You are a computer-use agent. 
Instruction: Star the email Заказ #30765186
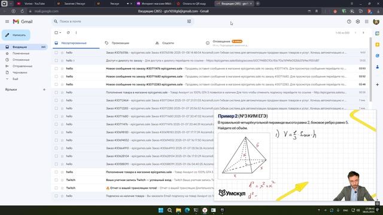(62, 53)
